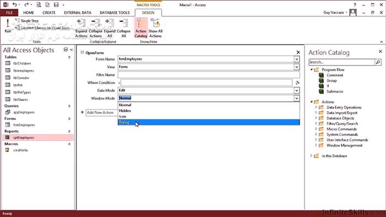Open the Form Name dropdown

point(297,59)
